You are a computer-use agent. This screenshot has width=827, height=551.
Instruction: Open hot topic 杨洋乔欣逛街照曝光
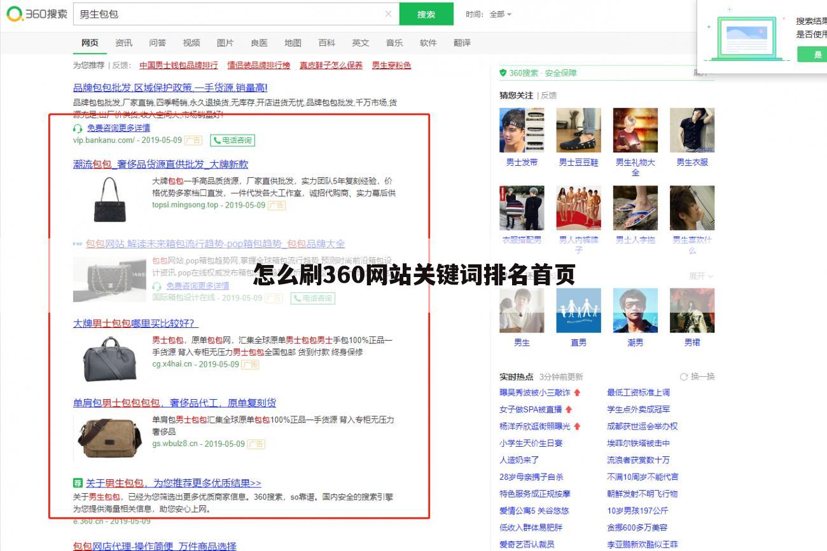[x=535, y=426]
